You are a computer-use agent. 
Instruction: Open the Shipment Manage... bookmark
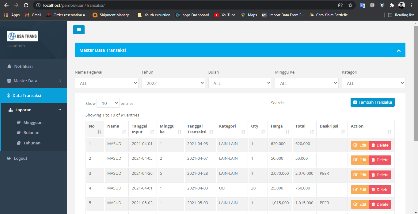click(112, 15)
